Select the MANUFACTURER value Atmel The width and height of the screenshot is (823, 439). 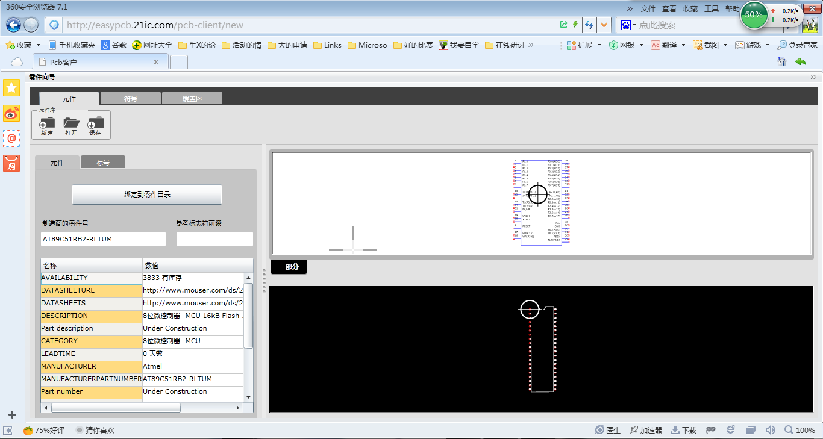coord(192,366)
